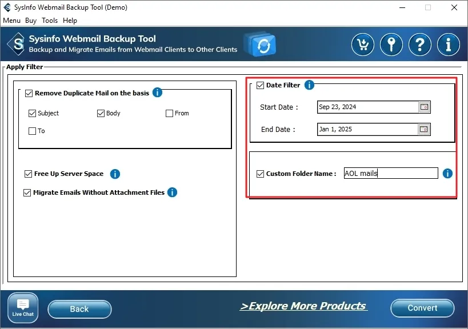Viewport: 468px width, 329px height.
Task: Minimize the SysInfo Webmail Backup window
Action: click(402, 7)
